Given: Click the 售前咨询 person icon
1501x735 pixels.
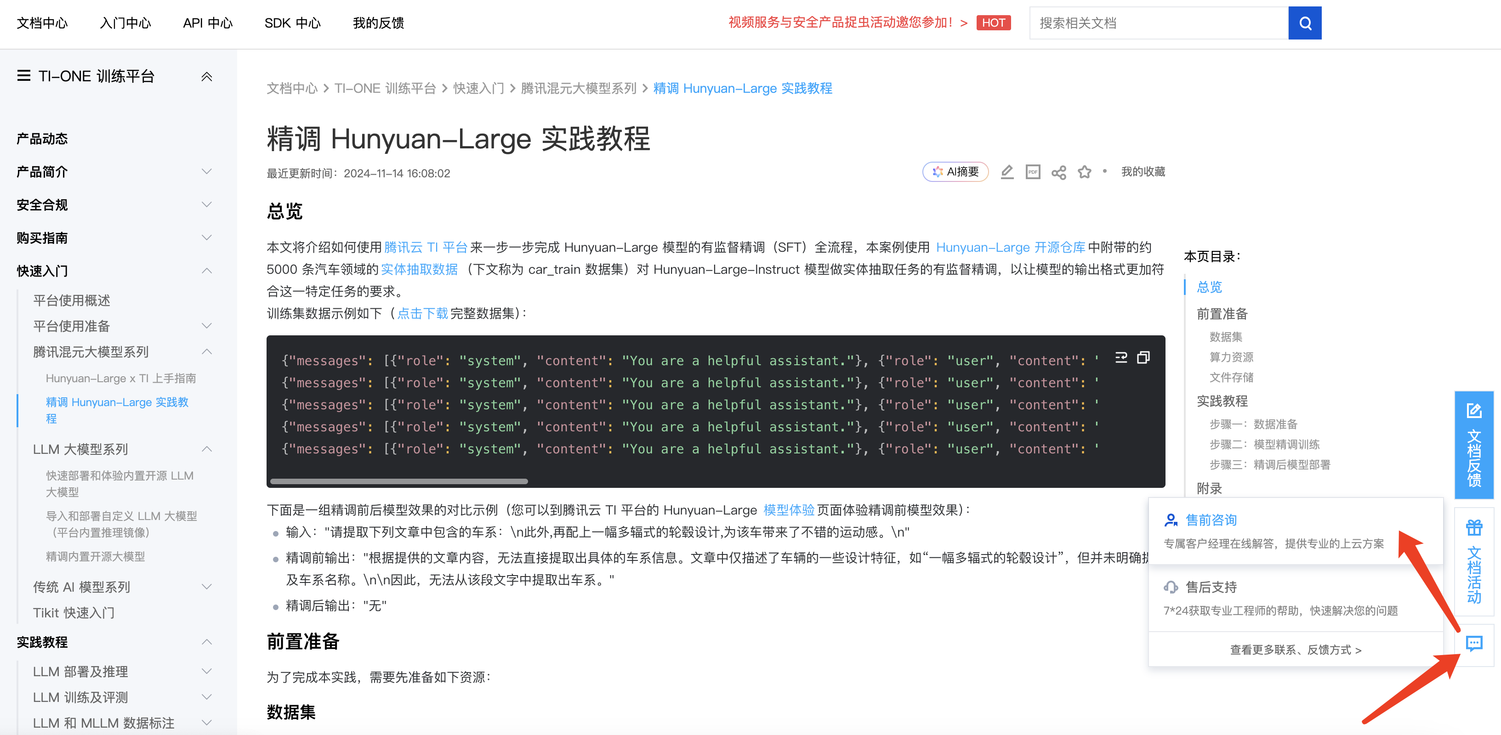Looking at the screenshot, I should [1170, 520].
